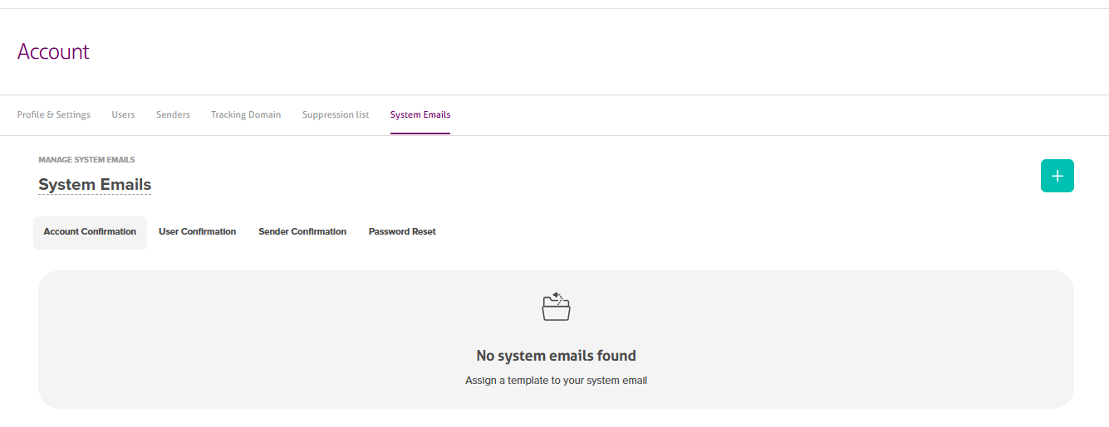
Task: Click the Account page title
Action: tap(53, 51)
